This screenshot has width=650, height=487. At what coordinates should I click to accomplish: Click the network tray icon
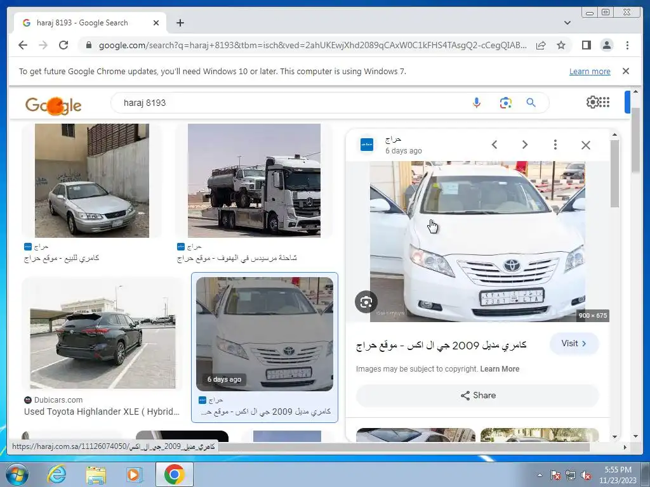(x=571, y=476)
